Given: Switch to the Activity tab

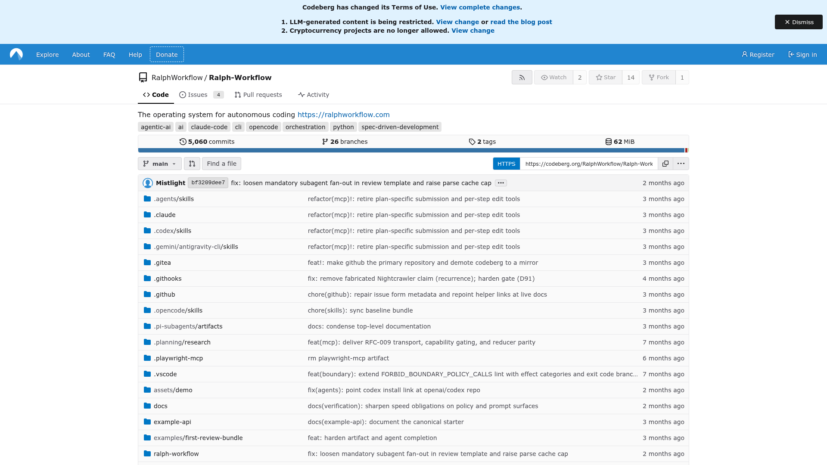Looking at the screenshot, I should [313, 95].
